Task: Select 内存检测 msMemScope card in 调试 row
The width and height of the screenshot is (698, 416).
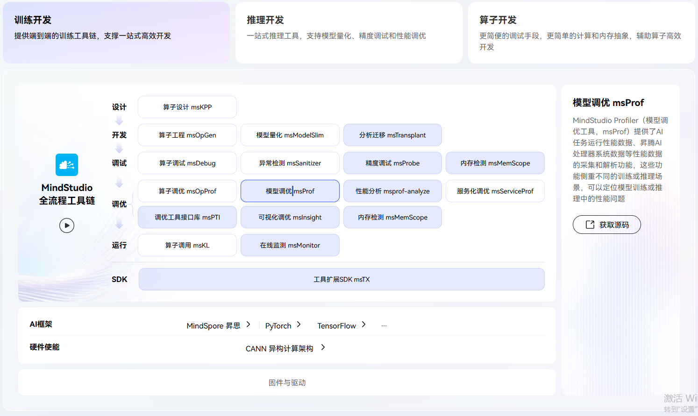Action: 495,163
